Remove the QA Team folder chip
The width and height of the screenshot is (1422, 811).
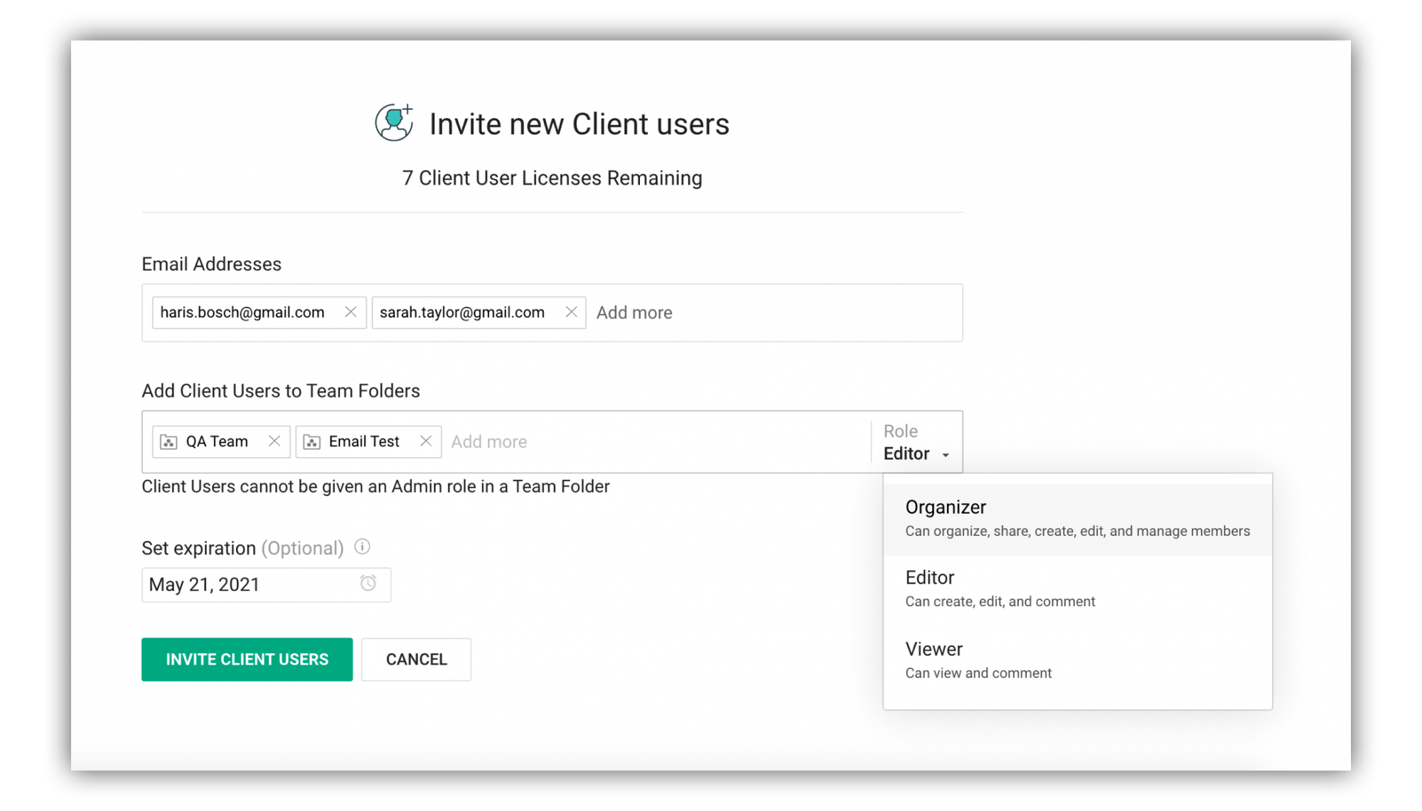274,441
